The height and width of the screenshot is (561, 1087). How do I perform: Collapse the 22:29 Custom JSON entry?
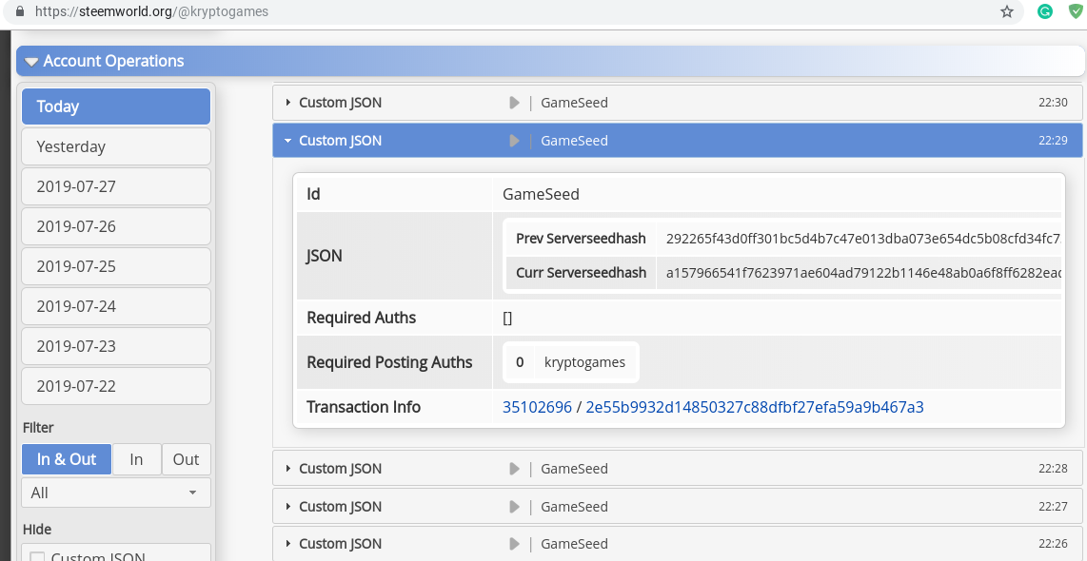tap(340, 141)
